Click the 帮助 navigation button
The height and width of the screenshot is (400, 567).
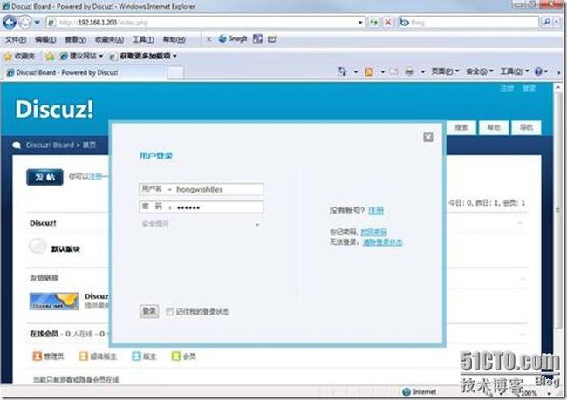coord(494,127)
